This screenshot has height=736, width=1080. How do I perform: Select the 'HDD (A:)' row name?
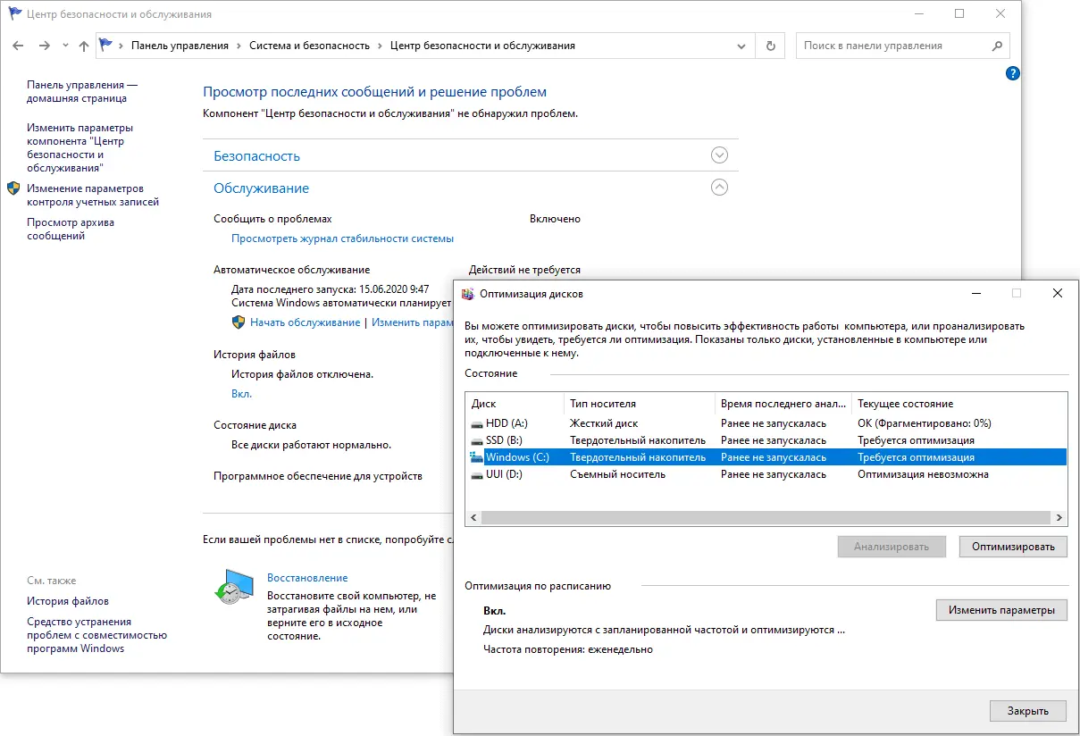(x=507, y=423)
